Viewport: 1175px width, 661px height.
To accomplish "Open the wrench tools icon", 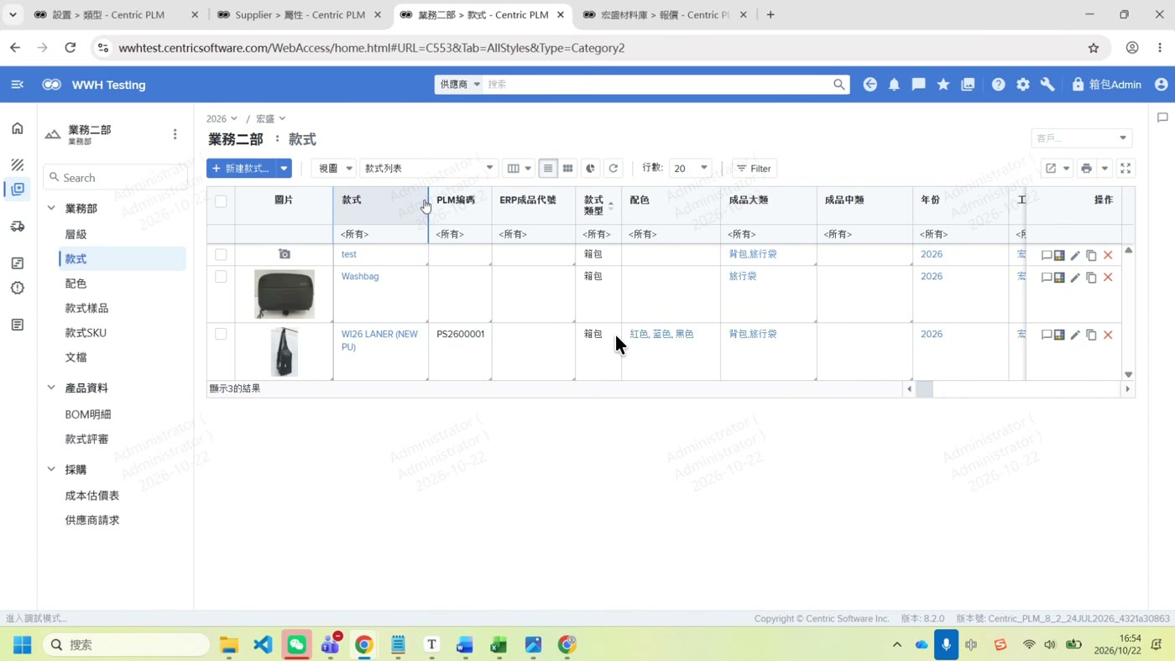I will point(1047,85).
